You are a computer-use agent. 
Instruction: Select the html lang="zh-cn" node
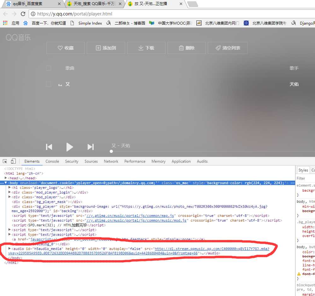[x=24, y=173]
